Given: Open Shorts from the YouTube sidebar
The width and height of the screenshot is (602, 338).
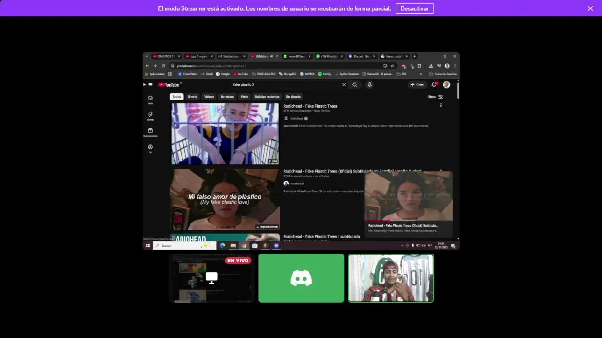Looking at the screenshot, I should [x=150, y=116].
